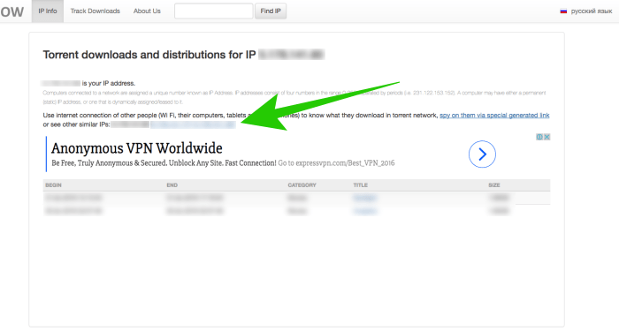
Task: Open the IP Info tab
Action: pyautogui.click(x=48, y=11)
